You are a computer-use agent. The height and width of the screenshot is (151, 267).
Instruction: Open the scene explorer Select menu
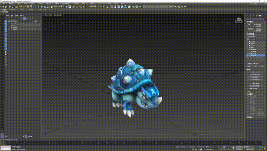[7, 16]
